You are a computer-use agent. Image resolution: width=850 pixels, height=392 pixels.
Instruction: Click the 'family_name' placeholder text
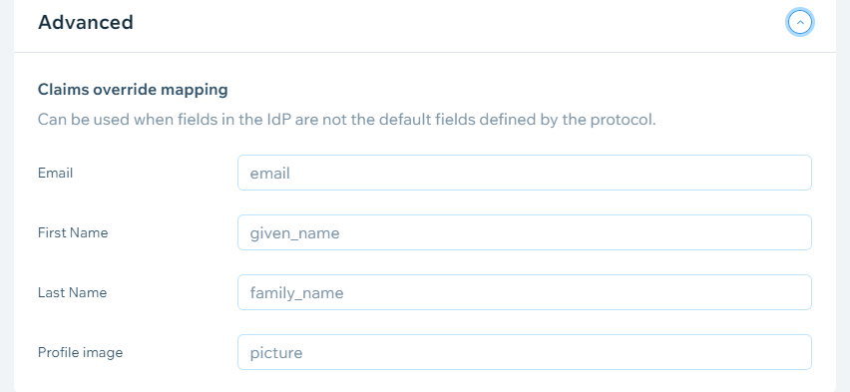coord(296,293)
